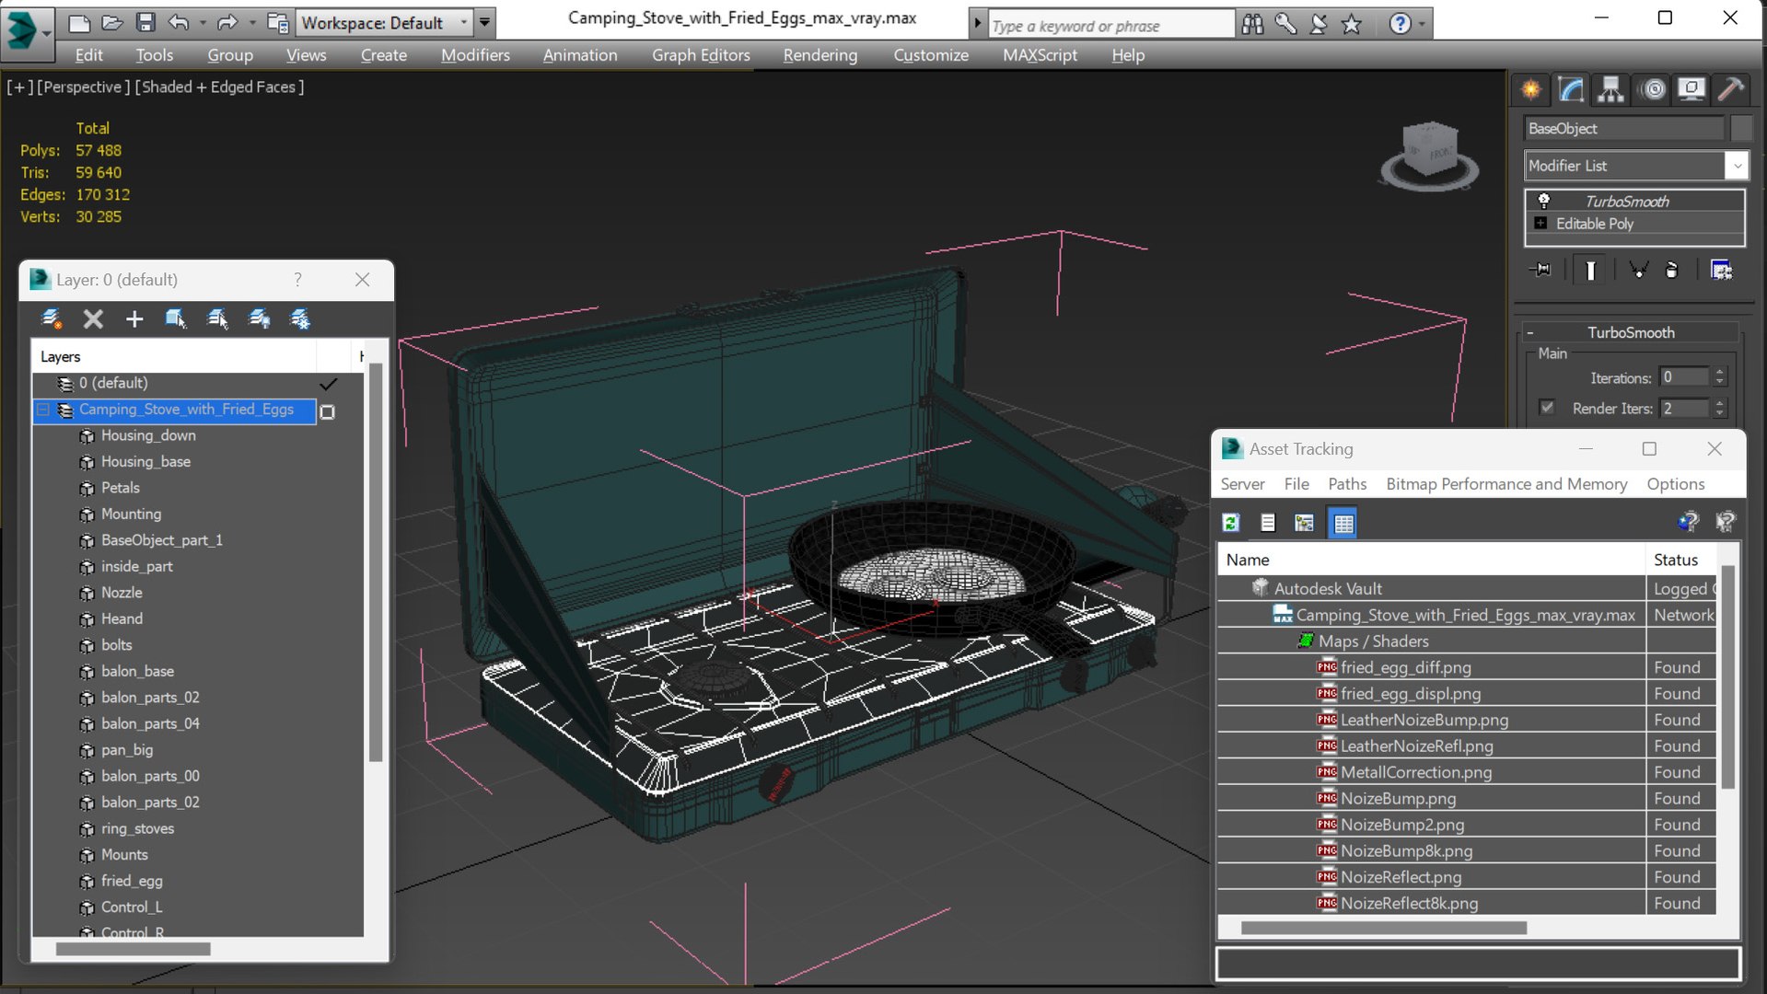1767x994 pixels.
Task: Click the Iterations spinner up arrow
Action: coord(1719,372)
